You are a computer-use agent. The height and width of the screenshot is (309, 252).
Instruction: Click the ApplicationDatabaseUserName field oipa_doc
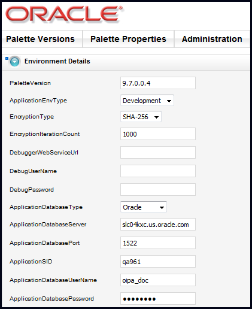click(x=158, y=280)
